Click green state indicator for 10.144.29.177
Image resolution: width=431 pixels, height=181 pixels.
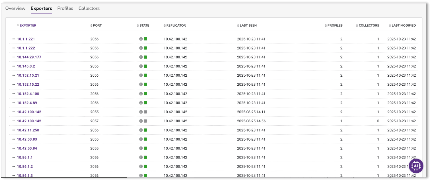click(146, 57)
